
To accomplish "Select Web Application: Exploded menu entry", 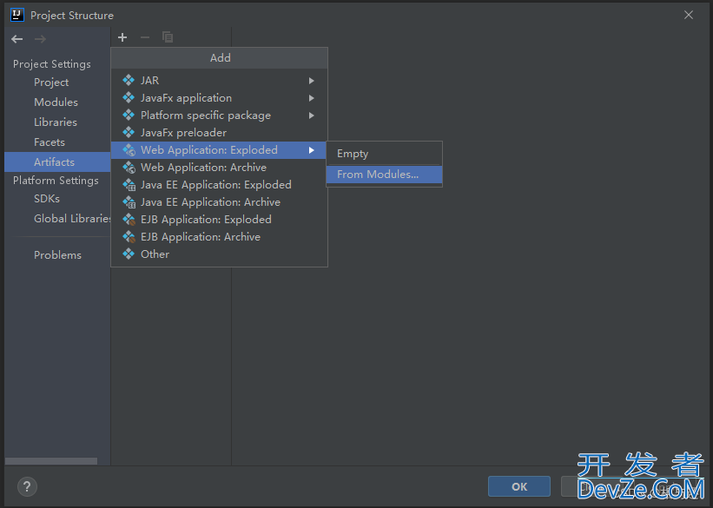I will click(219, 150).
